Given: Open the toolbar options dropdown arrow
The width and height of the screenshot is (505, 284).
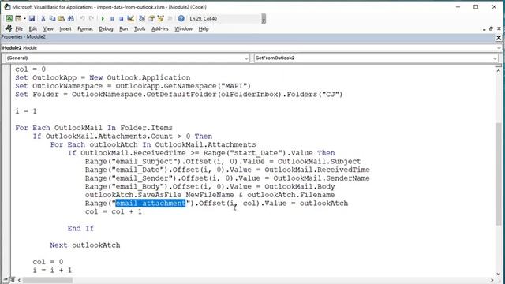Looking at the screenshot, I should pyautogui.click(x=264, y=19).
